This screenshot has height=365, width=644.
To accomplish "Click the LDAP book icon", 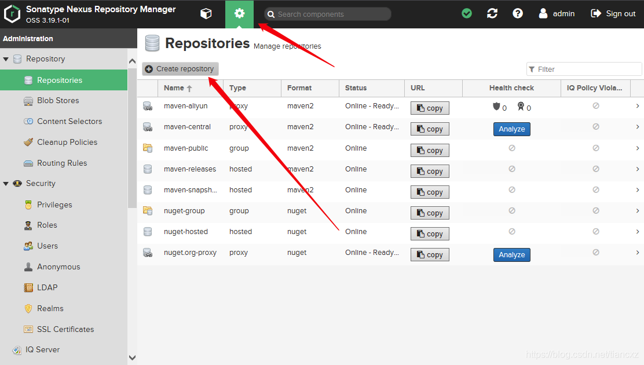I will (x=28, y=288).
